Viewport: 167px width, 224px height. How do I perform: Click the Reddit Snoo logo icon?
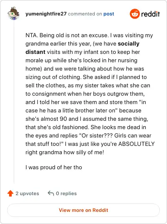coord(134,14)
